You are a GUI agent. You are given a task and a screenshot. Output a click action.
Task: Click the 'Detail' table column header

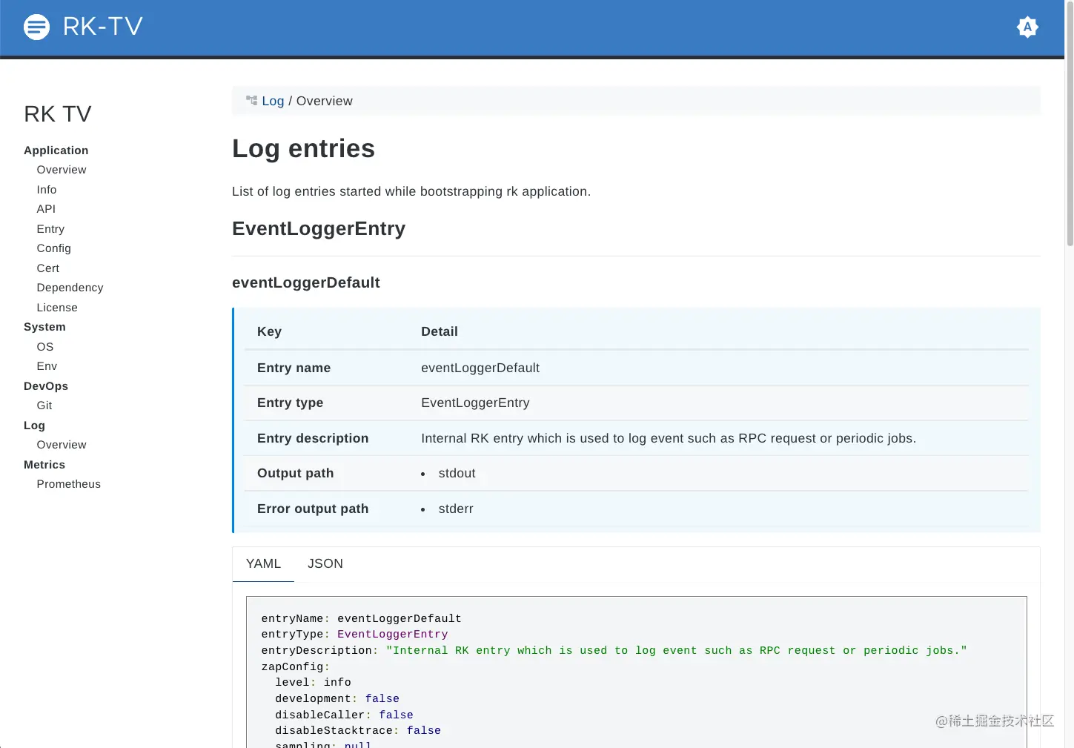click(x=439, y=332)
